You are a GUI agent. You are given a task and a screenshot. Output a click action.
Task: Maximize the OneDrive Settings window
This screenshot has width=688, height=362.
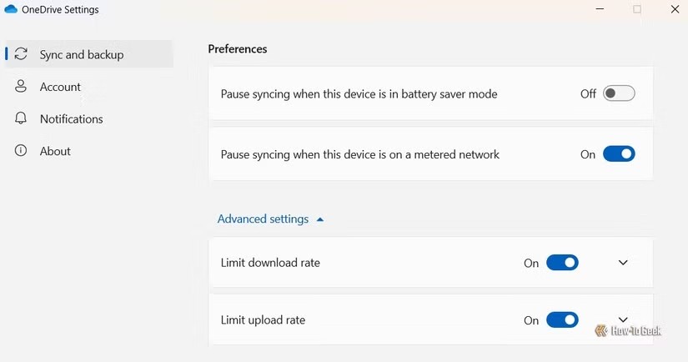pos(637,9)
